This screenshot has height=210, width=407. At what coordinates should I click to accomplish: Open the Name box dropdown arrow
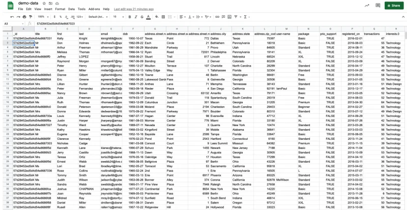[24, 23]
